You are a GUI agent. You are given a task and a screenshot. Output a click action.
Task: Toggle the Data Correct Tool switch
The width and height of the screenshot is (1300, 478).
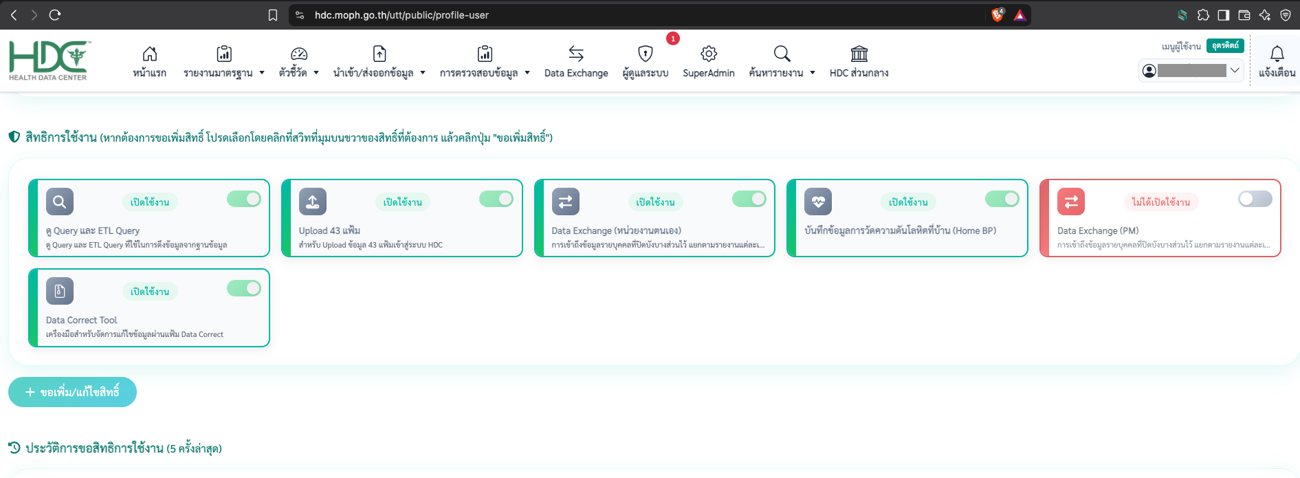244,288
